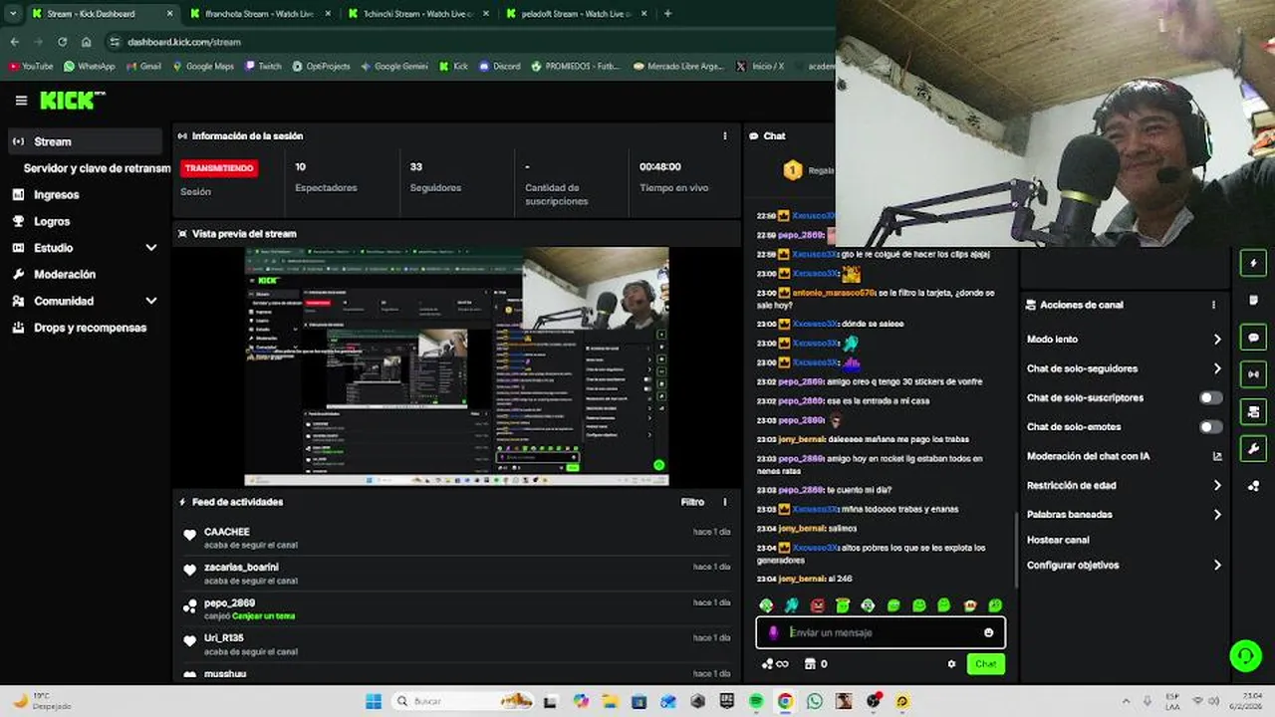Click pepo_2869 in the activity feed
The width and height of the screenshot is (1275, 717).
click(229, 602)
